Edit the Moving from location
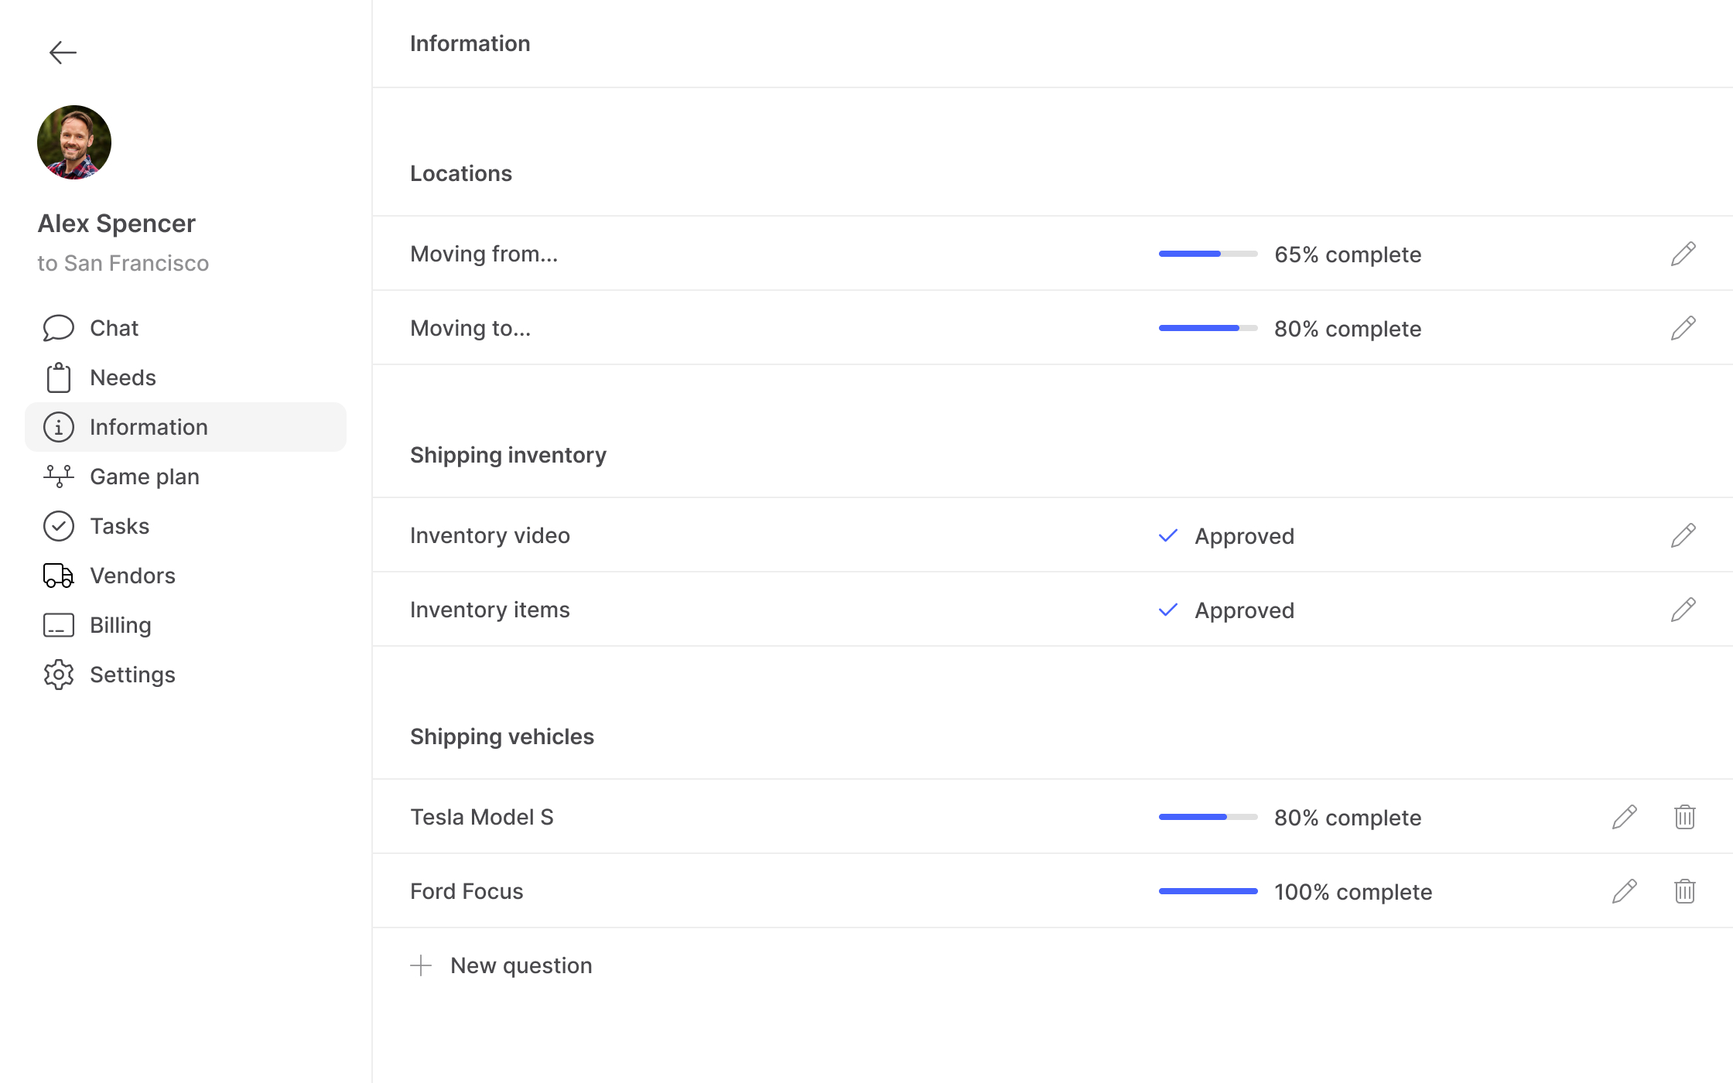Viewport: 1733px width, 1083px height. (1683, 254)
